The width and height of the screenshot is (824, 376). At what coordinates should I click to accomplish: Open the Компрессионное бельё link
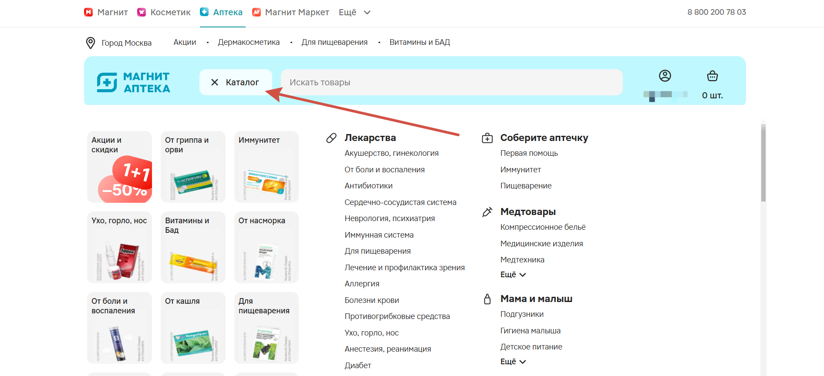(x=543, y=227)
